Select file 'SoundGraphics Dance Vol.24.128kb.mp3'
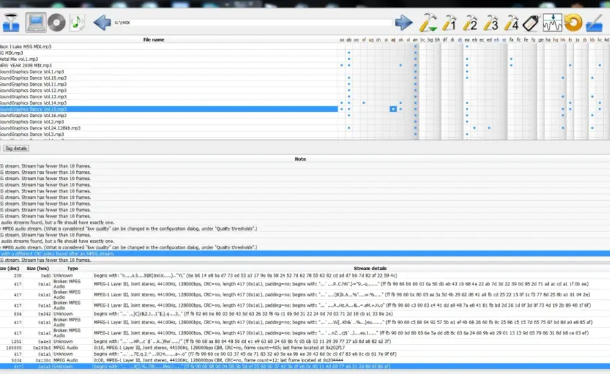This screenshot has width=610, height=374. (x=169, y=128)
